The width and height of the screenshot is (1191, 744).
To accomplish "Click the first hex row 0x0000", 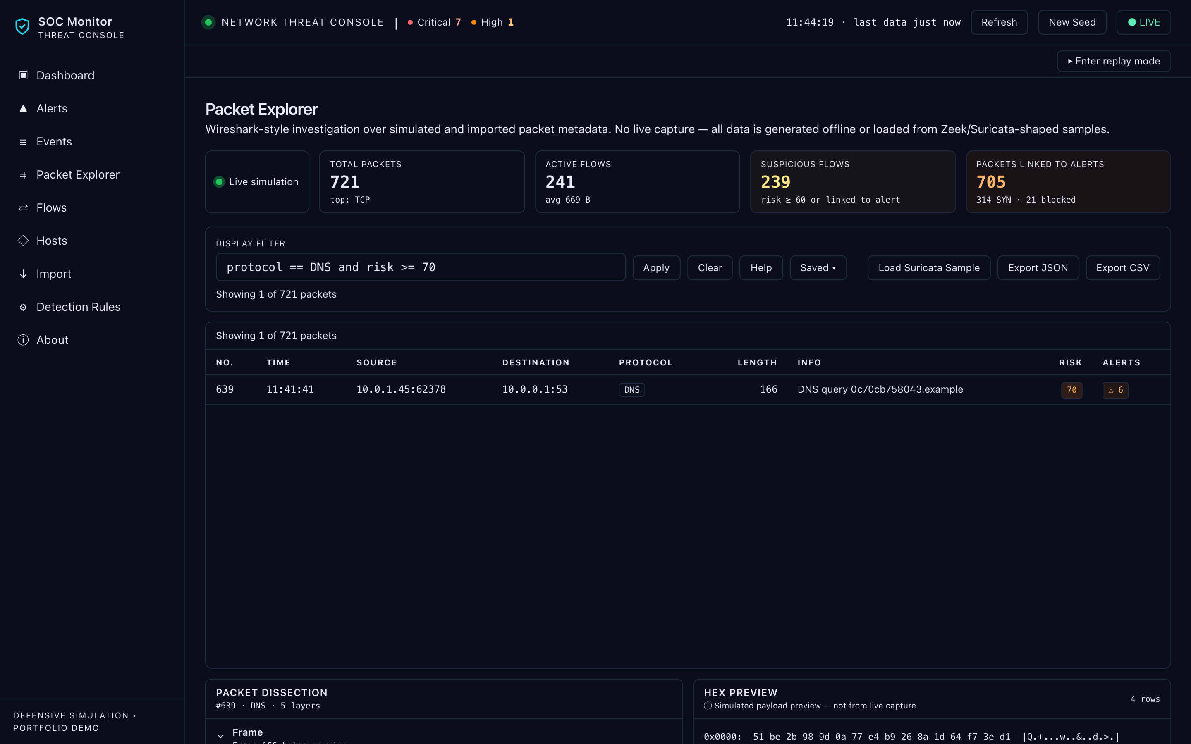I will 911,737.
